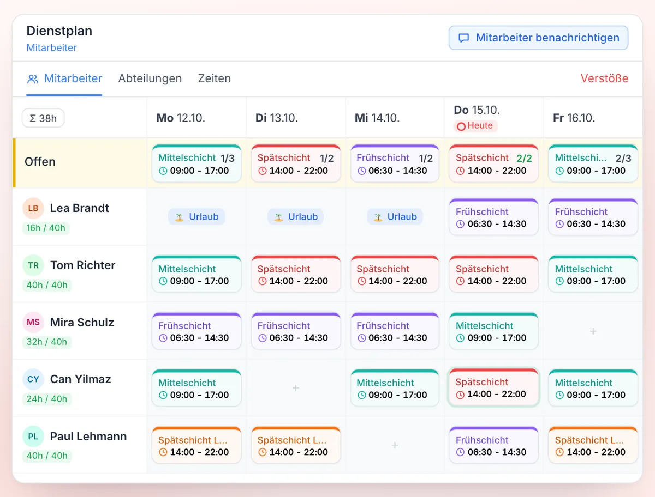Open Can Yilmaz's Mittelschicht on Wednesday
Image resolution: width=655 pixels, height=497 pixels.
[x=395, y=388]
